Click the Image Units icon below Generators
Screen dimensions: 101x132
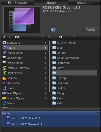coord(4,63)
